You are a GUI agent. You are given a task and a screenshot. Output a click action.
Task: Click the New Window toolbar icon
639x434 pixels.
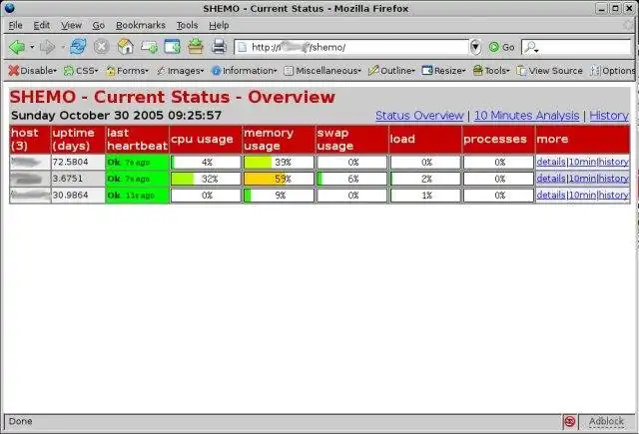coord(173,47)
